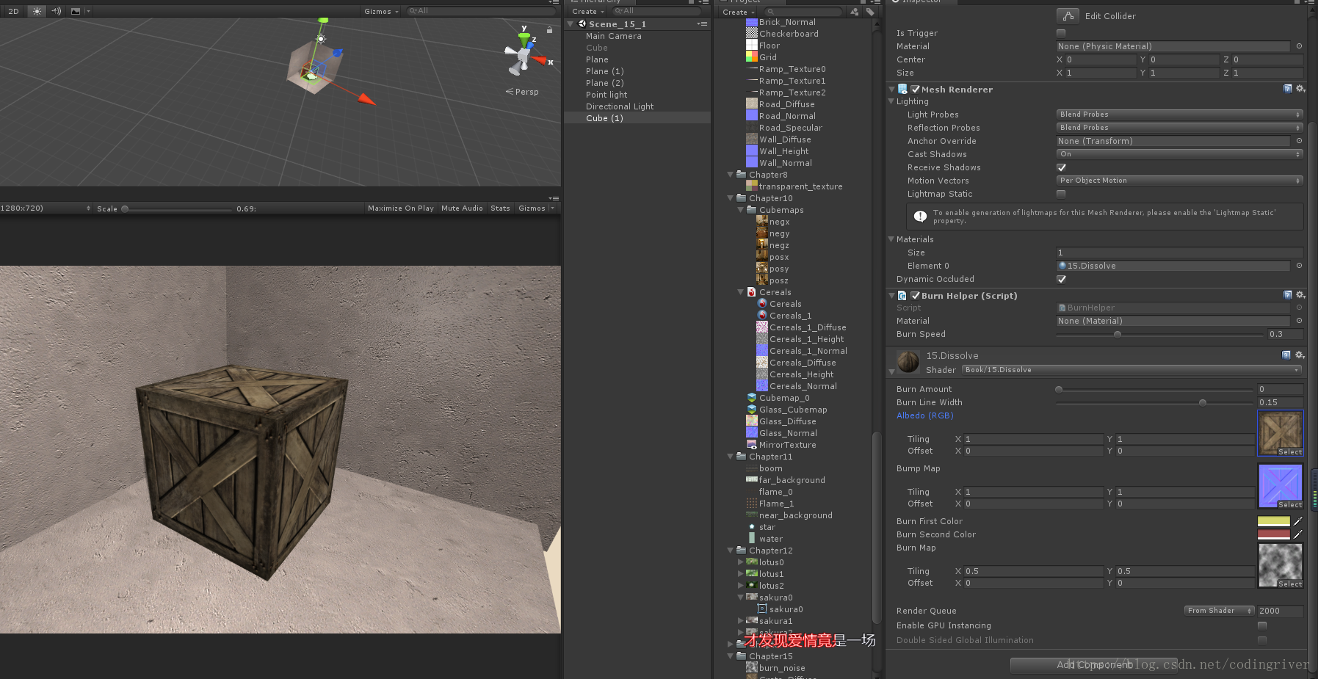Pick Burn First Color with the eyedropper
Viewport: 1318px width, 679px height.
[1297, 521]
